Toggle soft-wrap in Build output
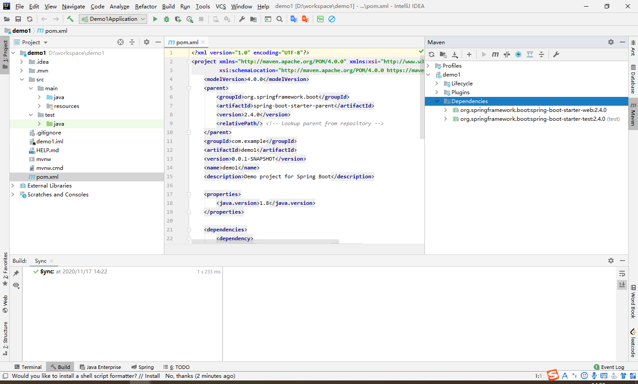This screenshot has width=638, height=384. (x=622, y=273)
